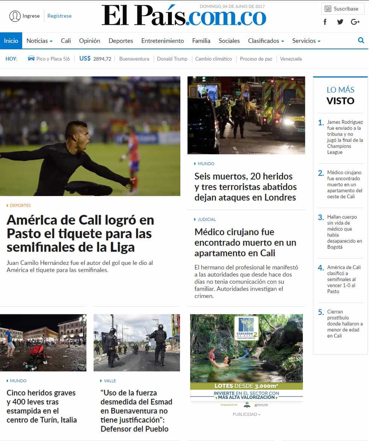Viewport: 369px width, 441px height.
Task: Click the Esmad riot police photo
Action: point(137,342)
